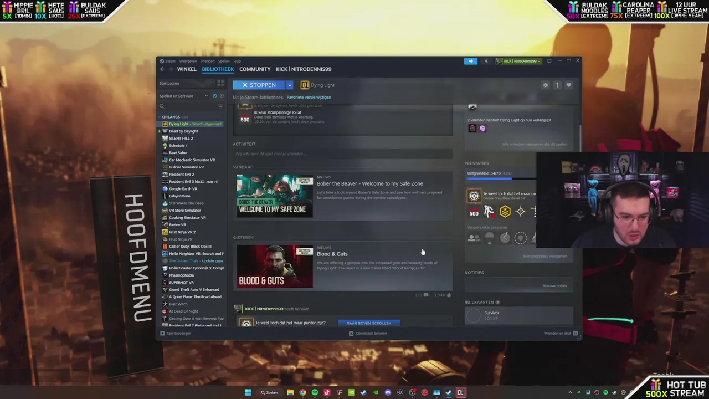This screenshot has width=709, height=399.
Task: Open the Blood & Guts news thumbnail
Action: click(275, 267)
